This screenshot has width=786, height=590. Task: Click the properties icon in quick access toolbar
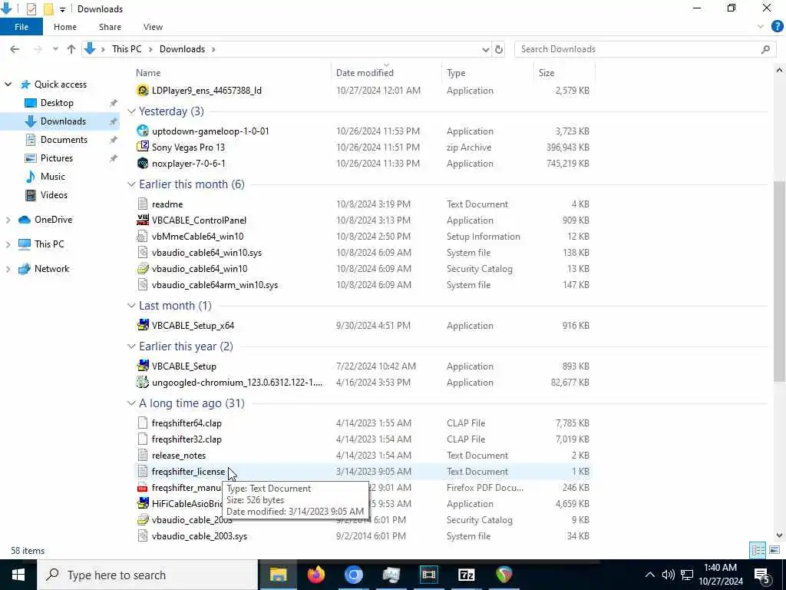tap(31, 8)
